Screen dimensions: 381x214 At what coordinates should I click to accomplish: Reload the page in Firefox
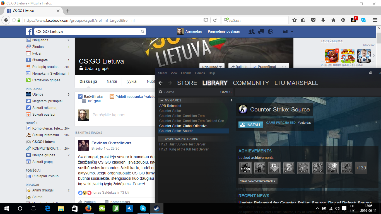tap(215, 20)
